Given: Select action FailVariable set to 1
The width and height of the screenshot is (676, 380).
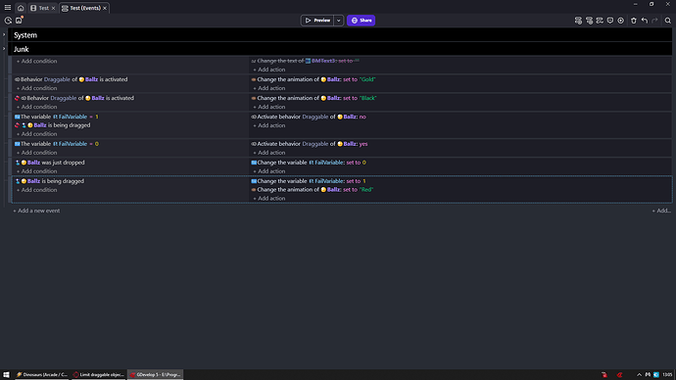Looking at the screenshot, I should (309, 181).
